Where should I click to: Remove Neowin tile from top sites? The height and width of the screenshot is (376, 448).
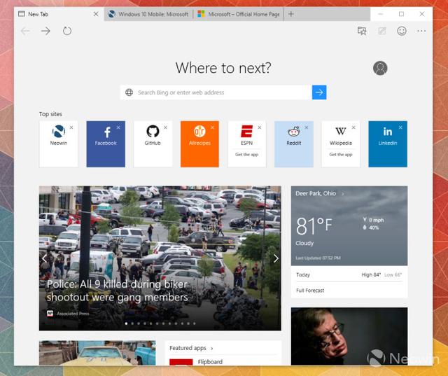coord(71,127)
